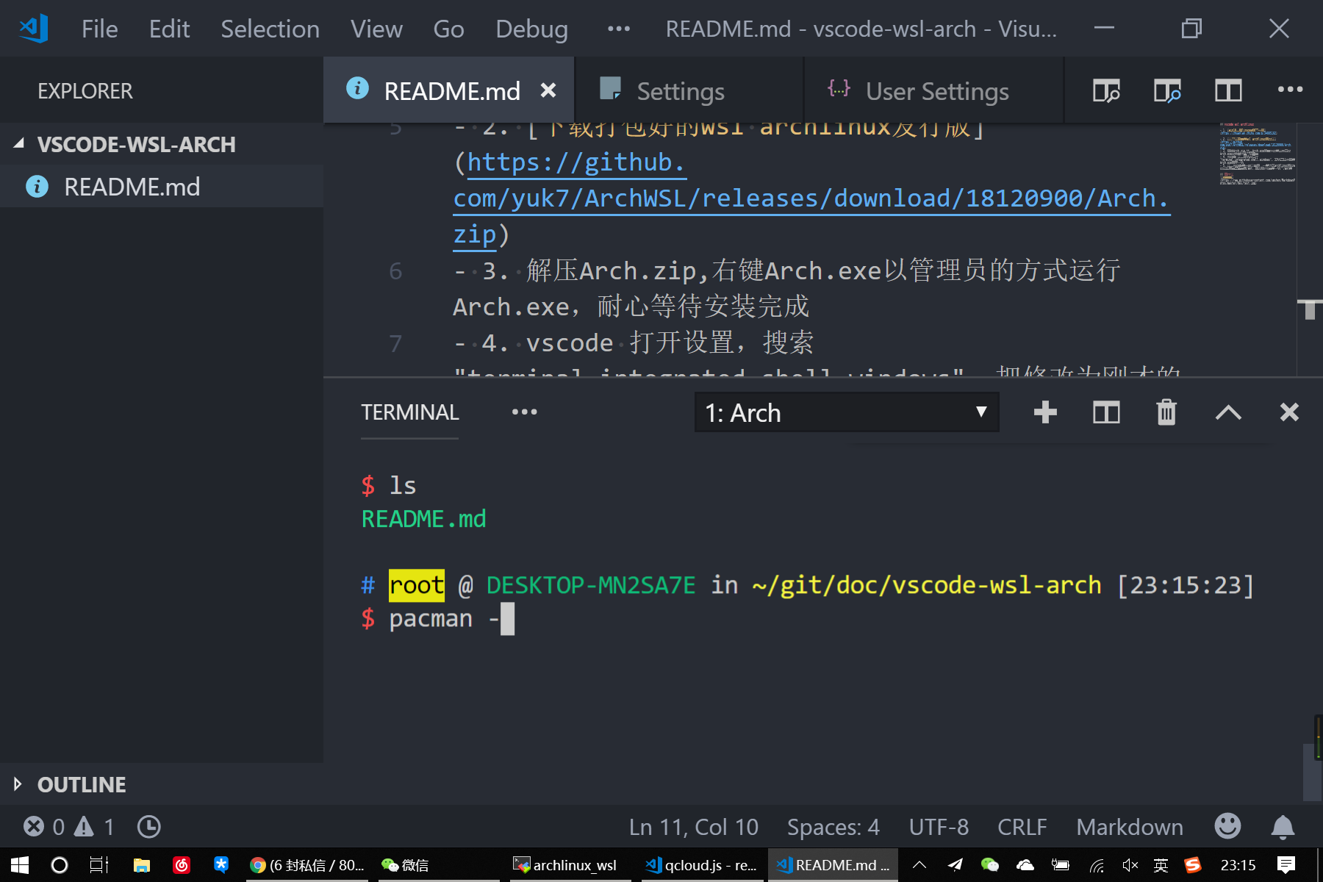1323x882 pixels.
Task: Open Edit menu in menu bar
Action: pyautogui.click(x=169, y=29)
